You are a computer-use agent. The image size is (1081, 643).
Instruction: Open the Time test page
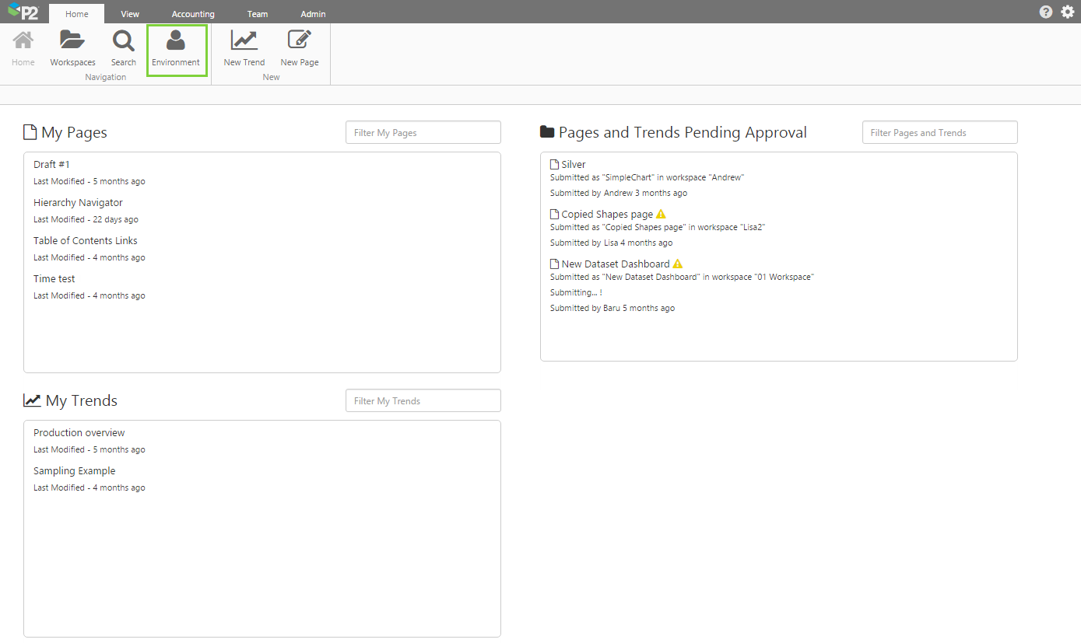click(54, 279)
